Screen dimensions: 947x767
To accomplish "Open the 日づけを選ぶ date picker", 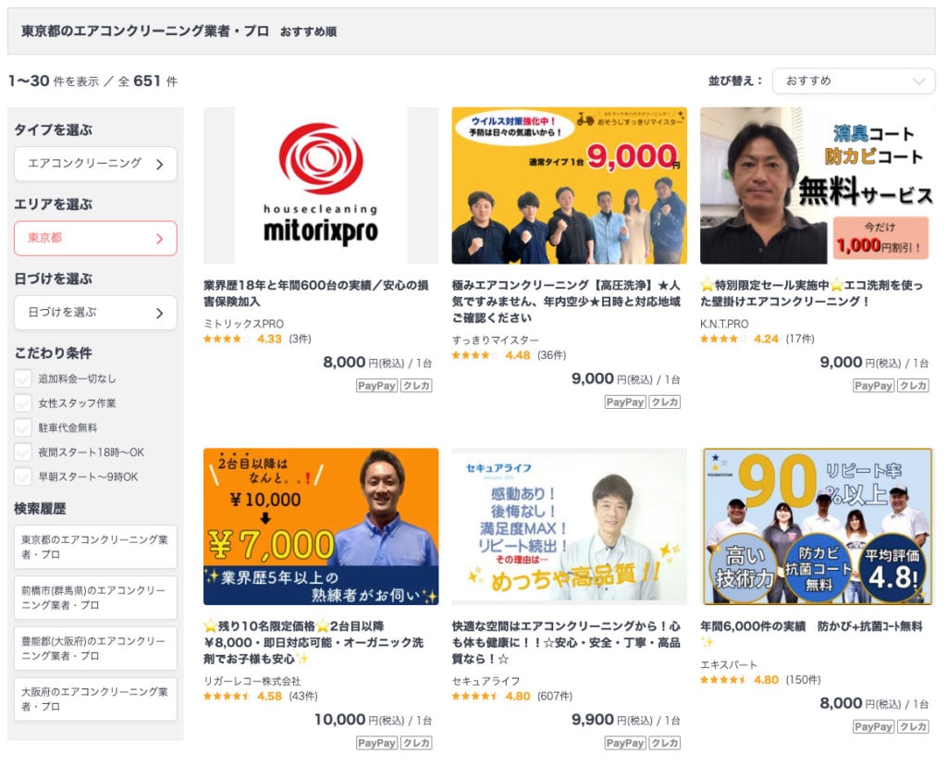I will (x=95, y=313).
